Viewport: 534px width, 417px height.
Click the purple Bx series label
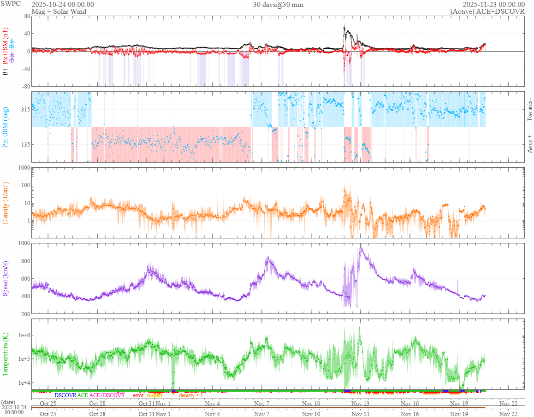12,58
